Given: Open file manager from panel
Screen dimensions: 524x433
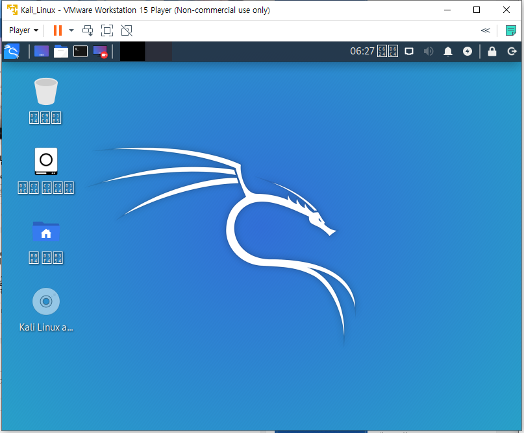Looking at the screenshot, I should click(61, 51).
